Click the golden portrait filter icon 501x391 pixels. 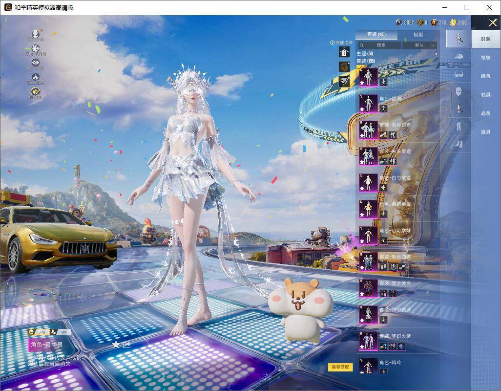point(344,66)
